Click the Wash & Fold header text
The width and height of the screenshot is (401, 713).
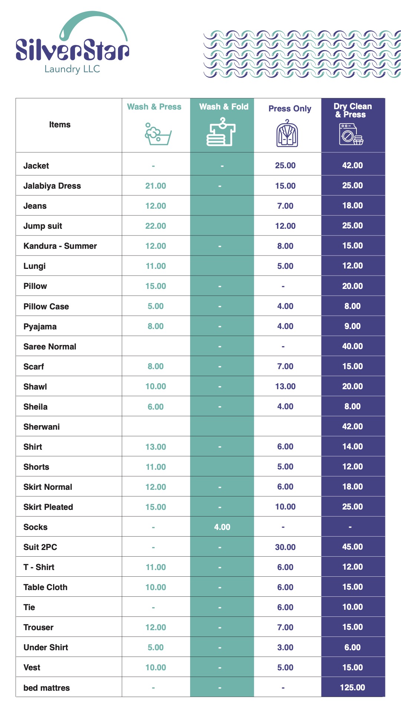[224, 107]
